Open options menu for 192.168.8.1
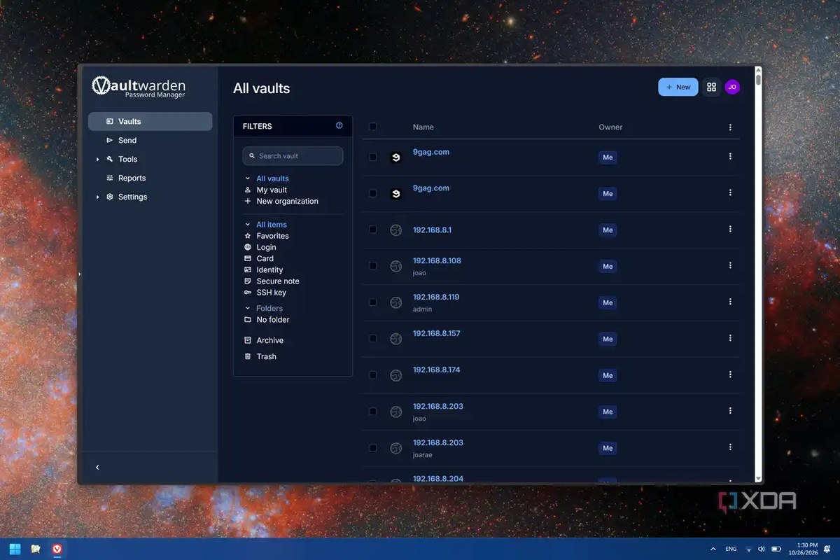 coord(730,229)
